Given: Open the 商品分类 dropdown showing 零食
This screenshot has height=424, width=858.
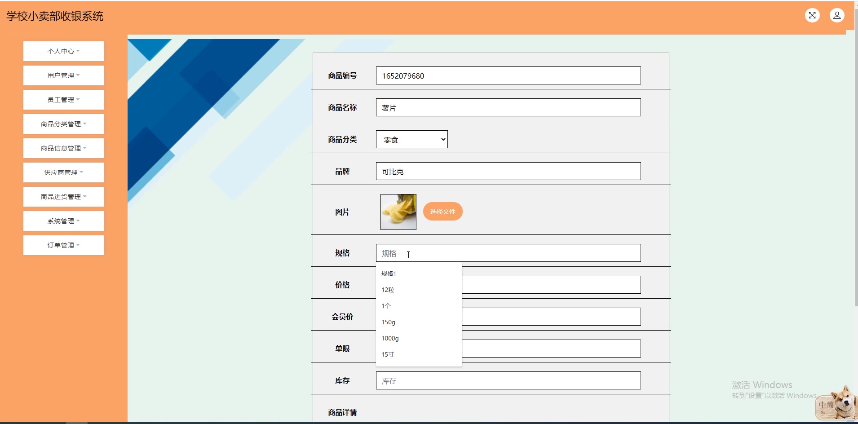Looking at the screenshot, I should [412, 139].
